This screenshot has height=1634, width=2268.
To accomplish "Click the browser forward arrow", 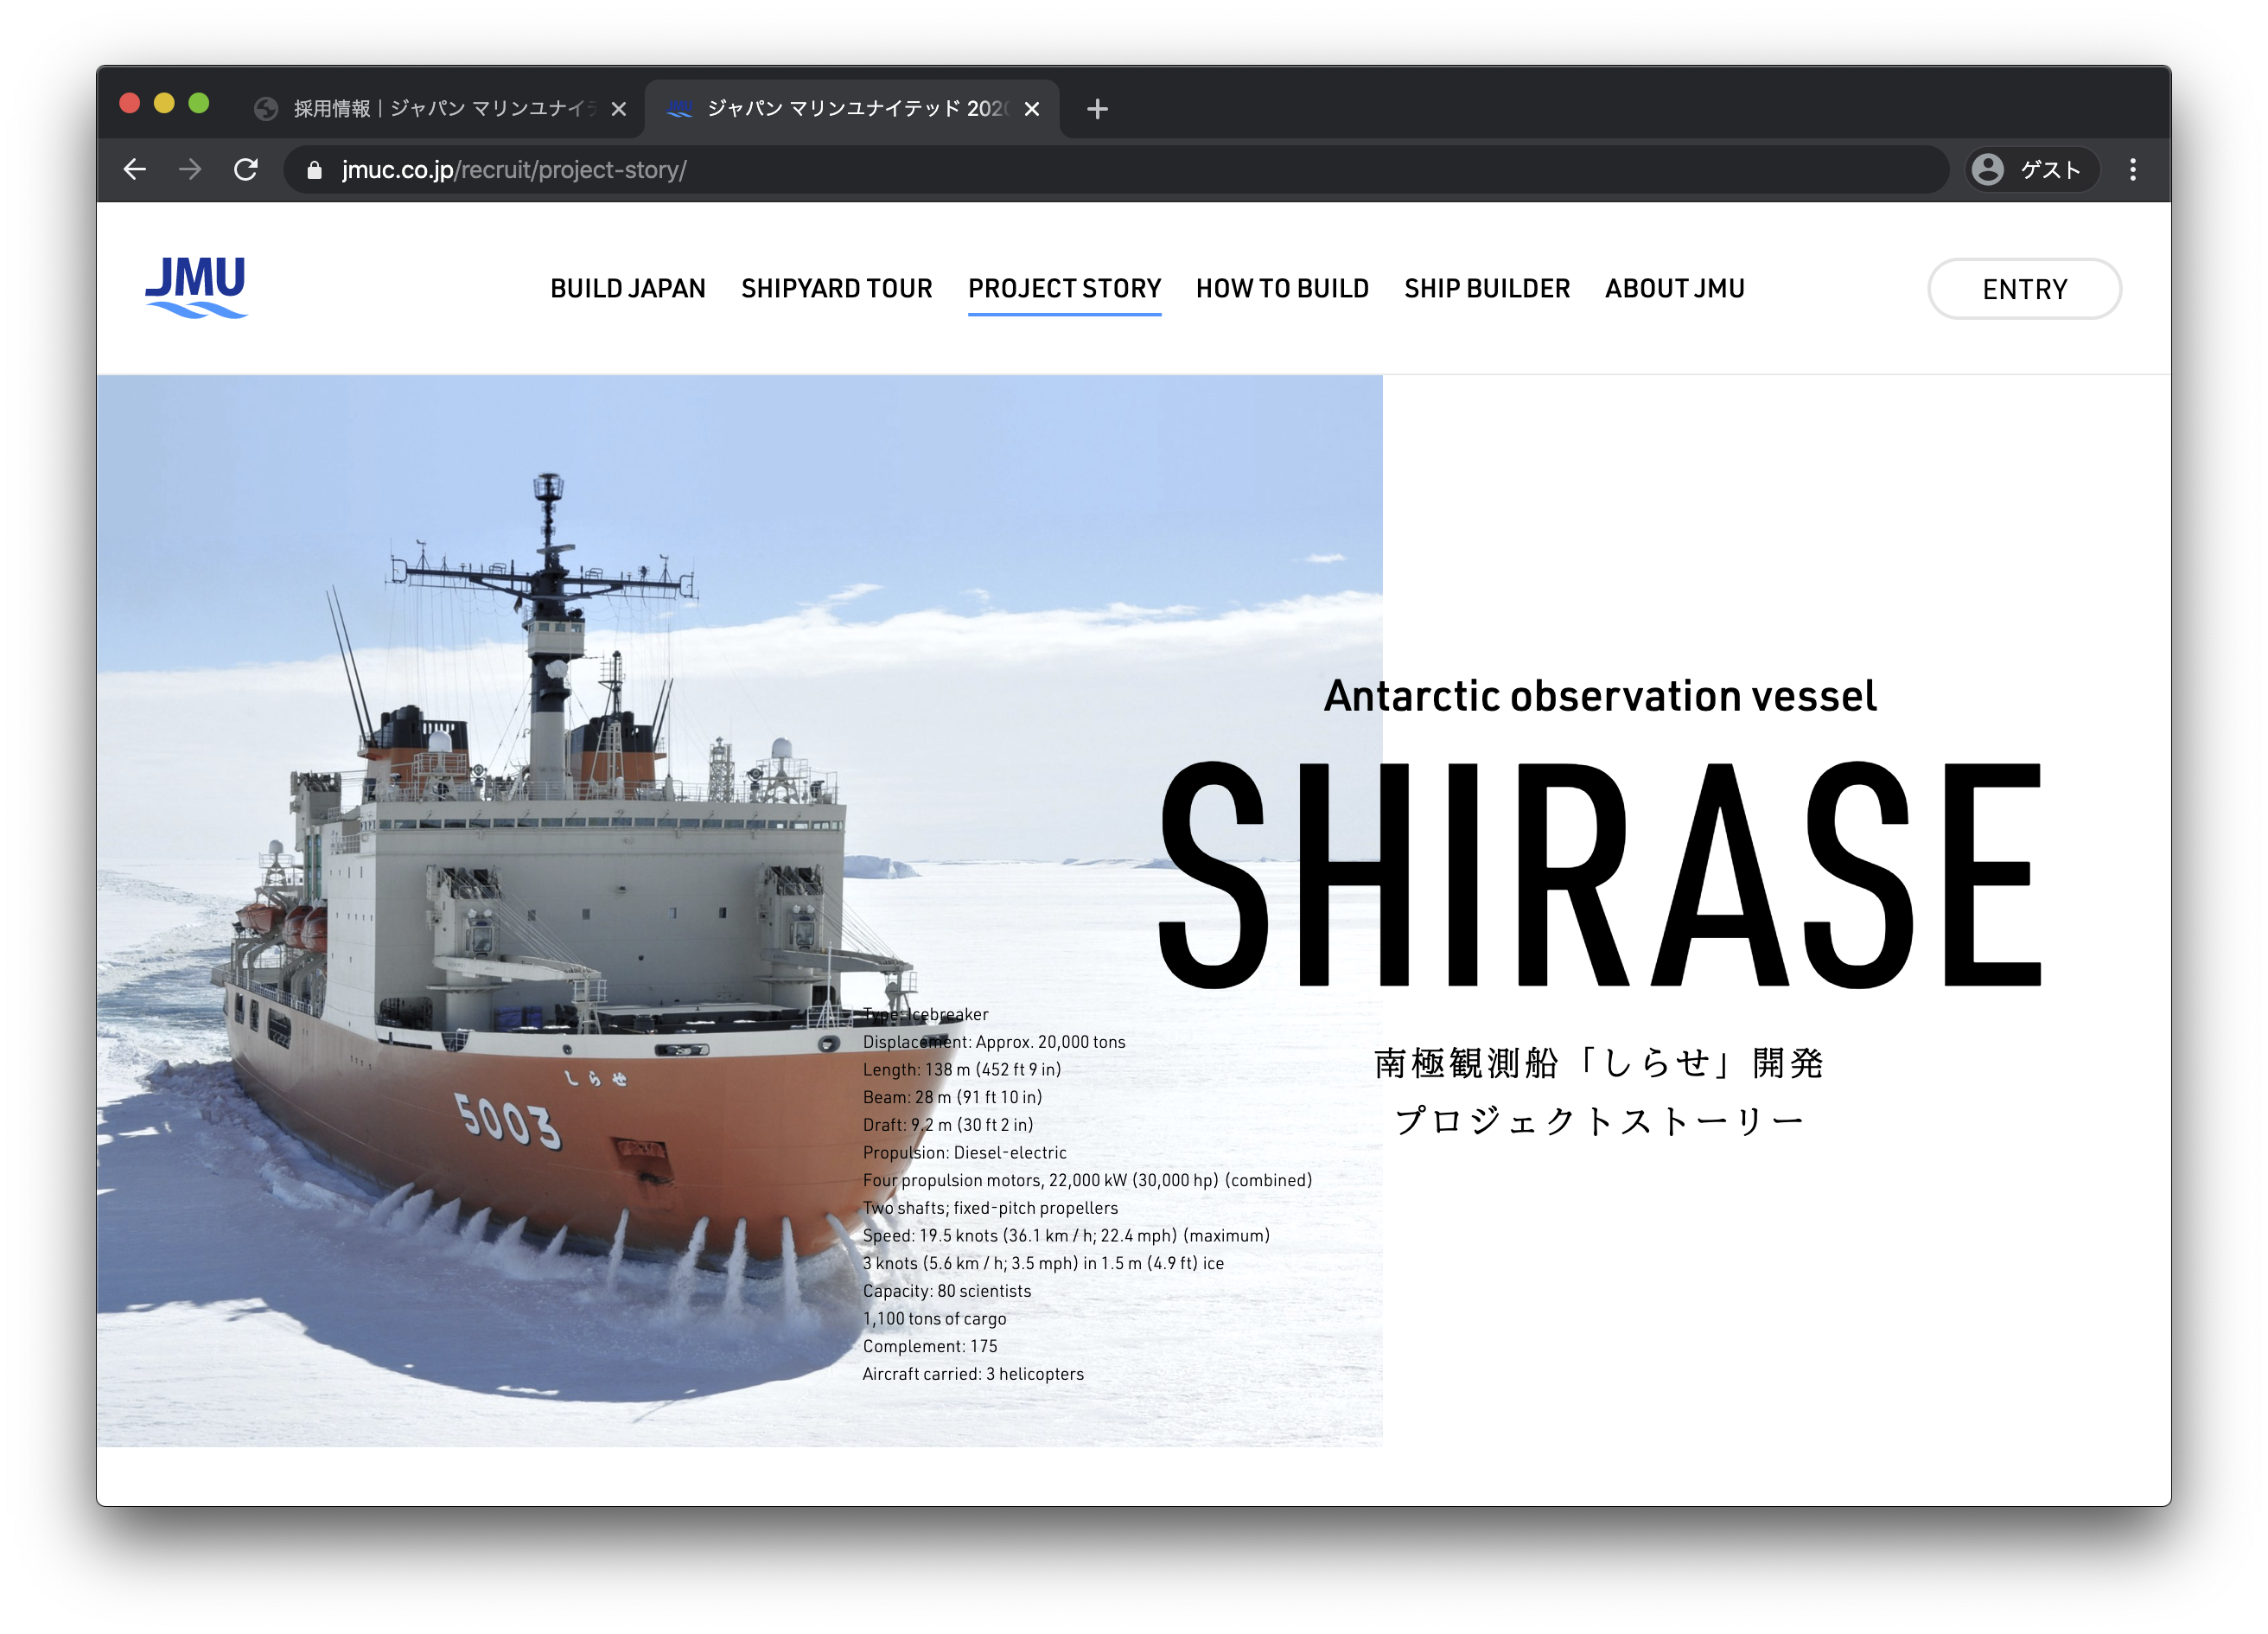I will (x=190, y=170).
